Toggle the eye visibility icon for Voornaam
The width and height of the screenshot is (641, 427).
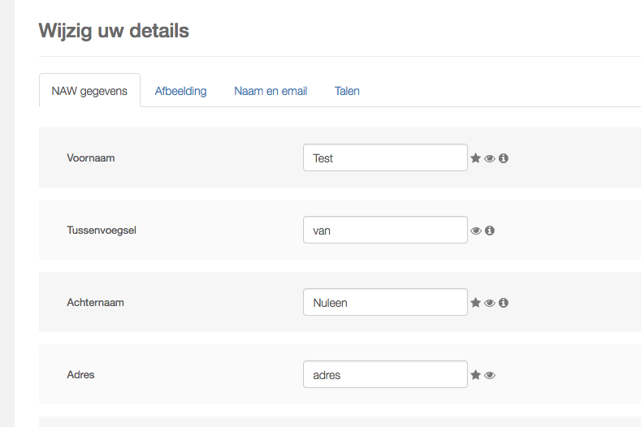click(490, 158)
